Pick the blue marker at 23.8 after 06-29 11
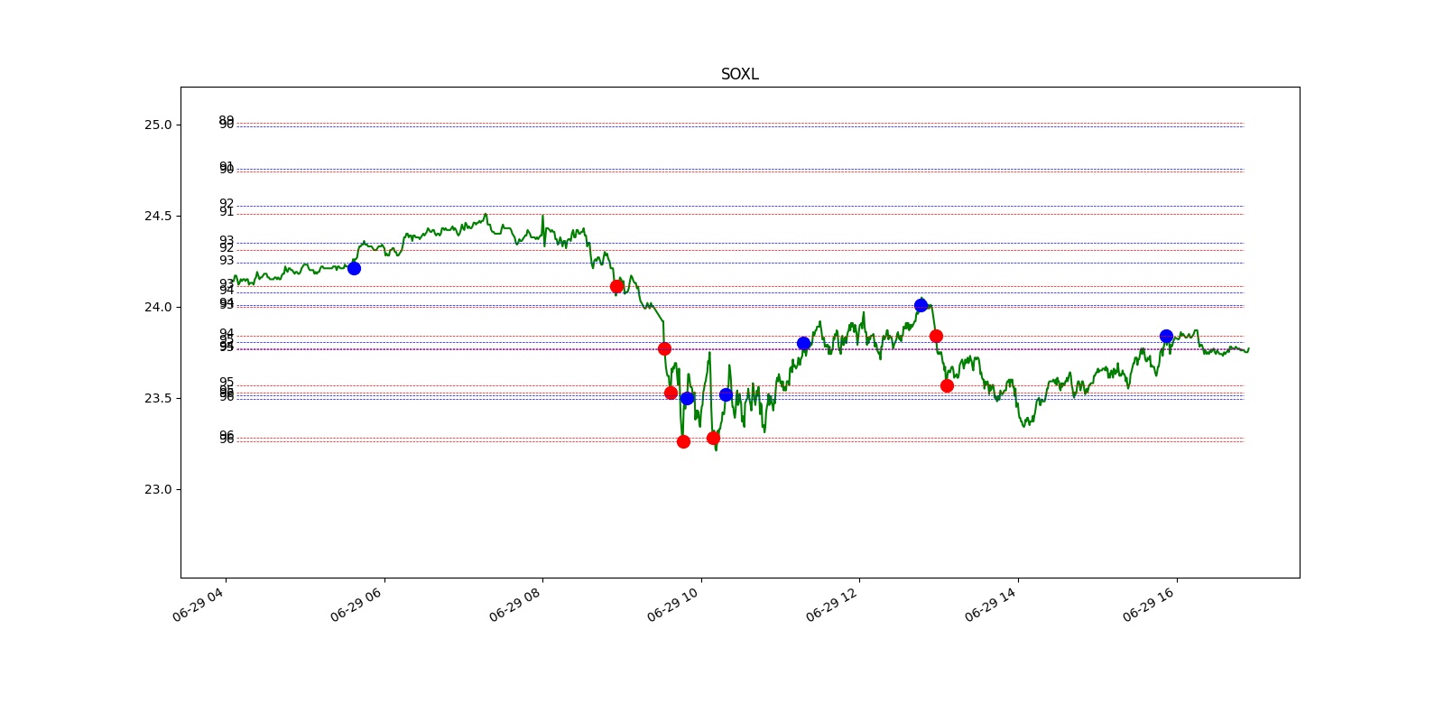 pyautogui.click(x=803, y=343)
